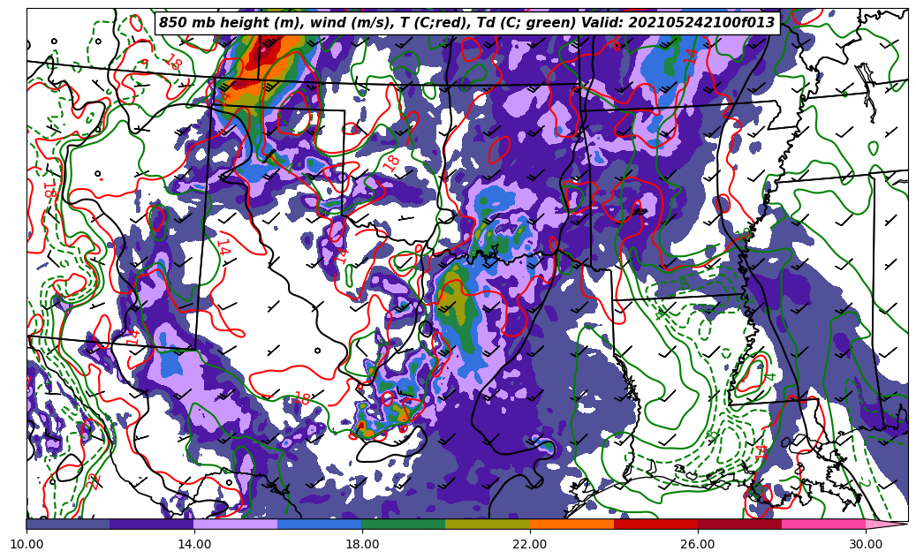Screen dimensions: 916x559
Task: Click the 10.00 colorbar tick label
Action: [26, 544]
